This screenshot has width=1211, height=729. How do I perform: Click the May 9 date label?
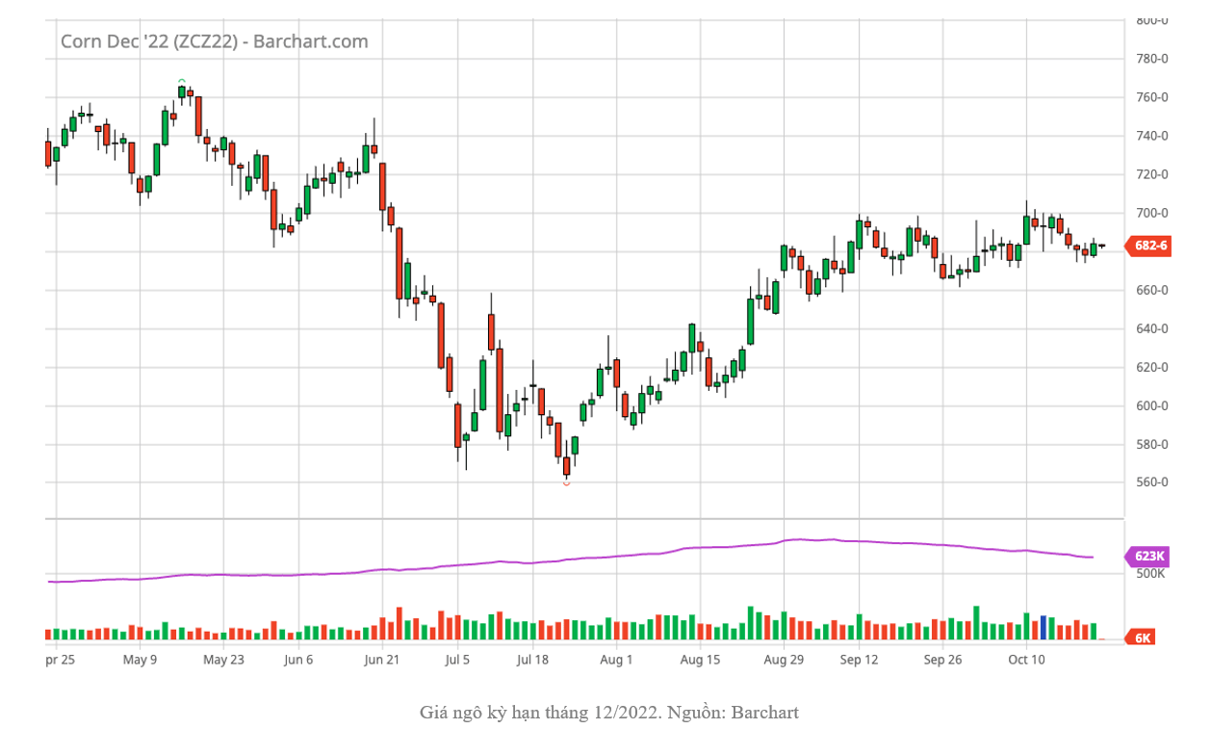(141, 660)
